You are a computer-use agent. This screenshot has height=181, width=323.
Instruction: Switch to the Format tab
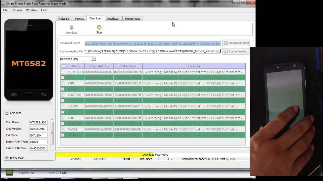point(79,19)
